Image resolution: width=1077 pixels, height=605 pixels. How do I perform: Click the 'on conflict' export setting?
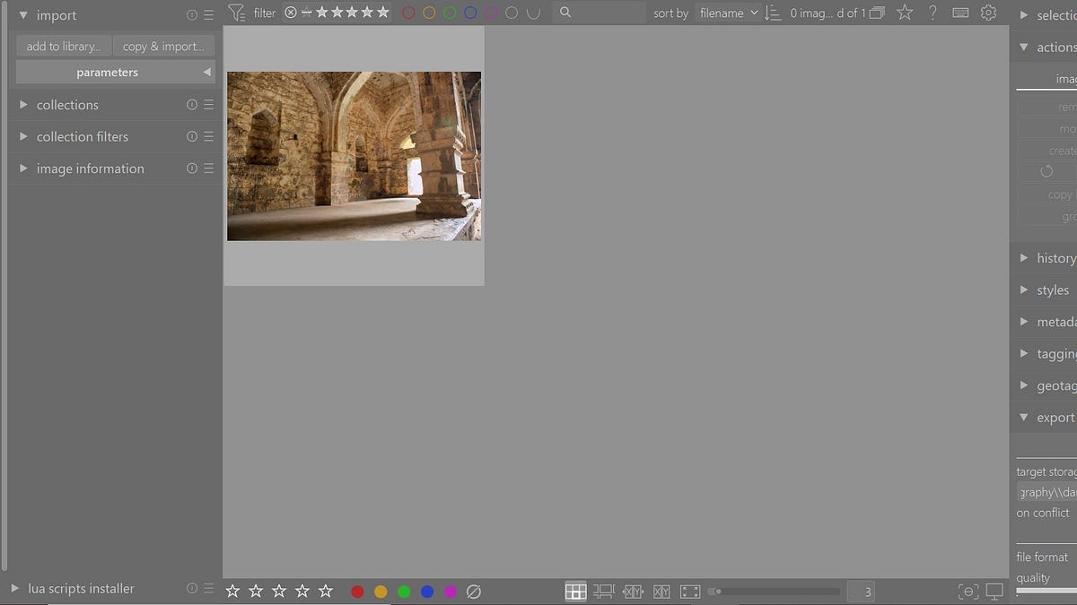1043,513
